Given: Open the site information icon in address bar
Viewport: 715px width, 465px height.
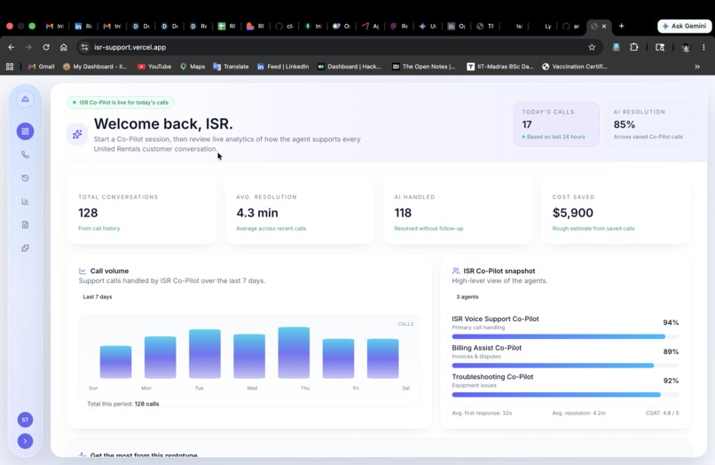Looking at the screenshot, I should click(x=84, y=47).
